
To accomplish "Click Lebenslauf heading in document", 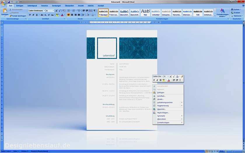I will (109, 55).
